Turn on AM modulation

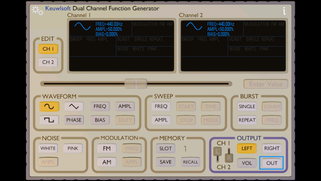(107, 162)
